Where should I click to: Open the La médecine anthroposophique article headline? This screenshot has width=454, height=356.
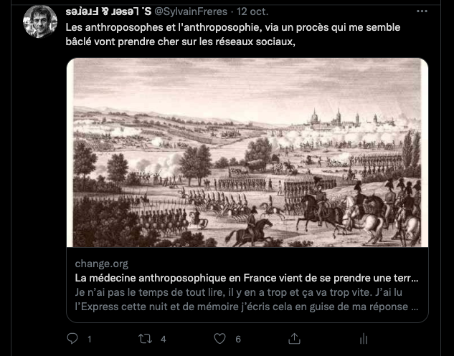tap(247, 278)
